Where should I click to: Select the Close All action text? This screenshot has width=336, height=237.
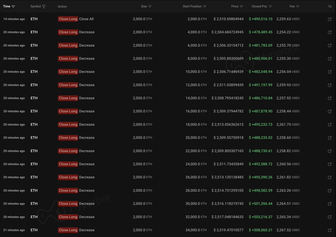[x=87, y=19]
